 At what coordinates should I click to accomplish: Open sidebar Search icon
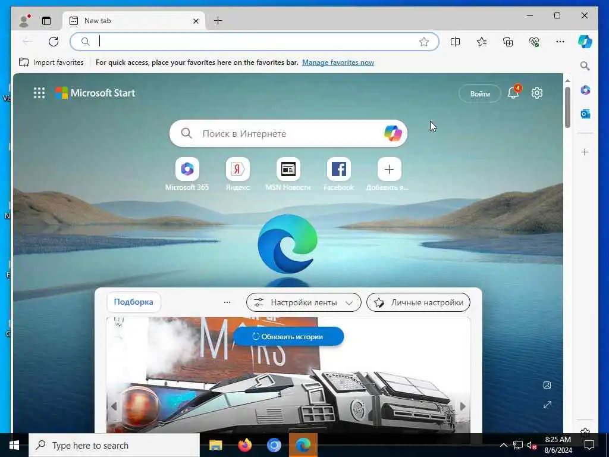click(585, 65)
